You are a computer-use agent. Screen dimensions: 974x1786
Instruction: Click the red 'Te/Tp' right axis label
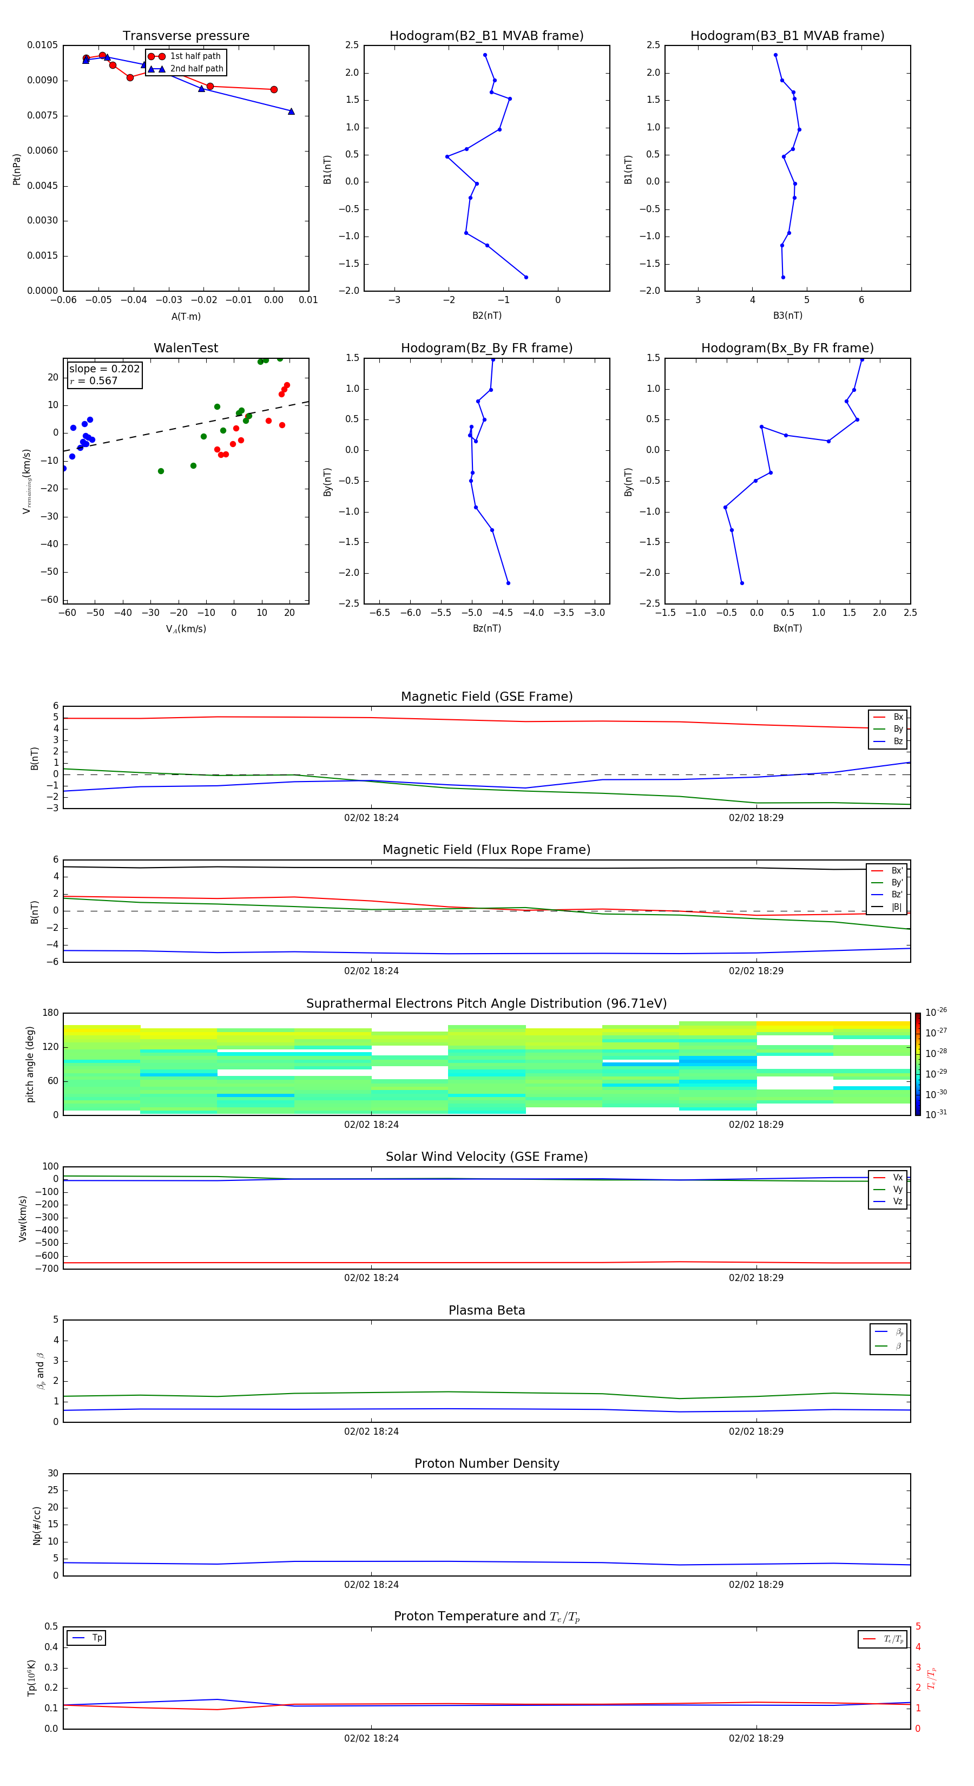coord(932,1678)
